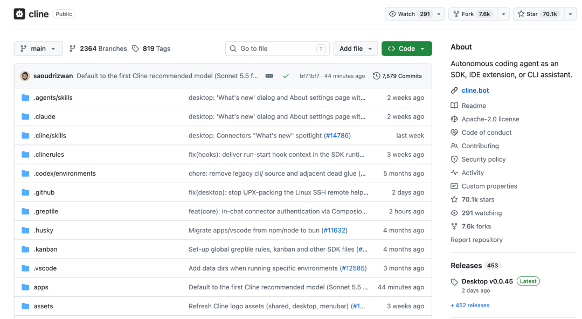Click the star icon on Star button

521,13
